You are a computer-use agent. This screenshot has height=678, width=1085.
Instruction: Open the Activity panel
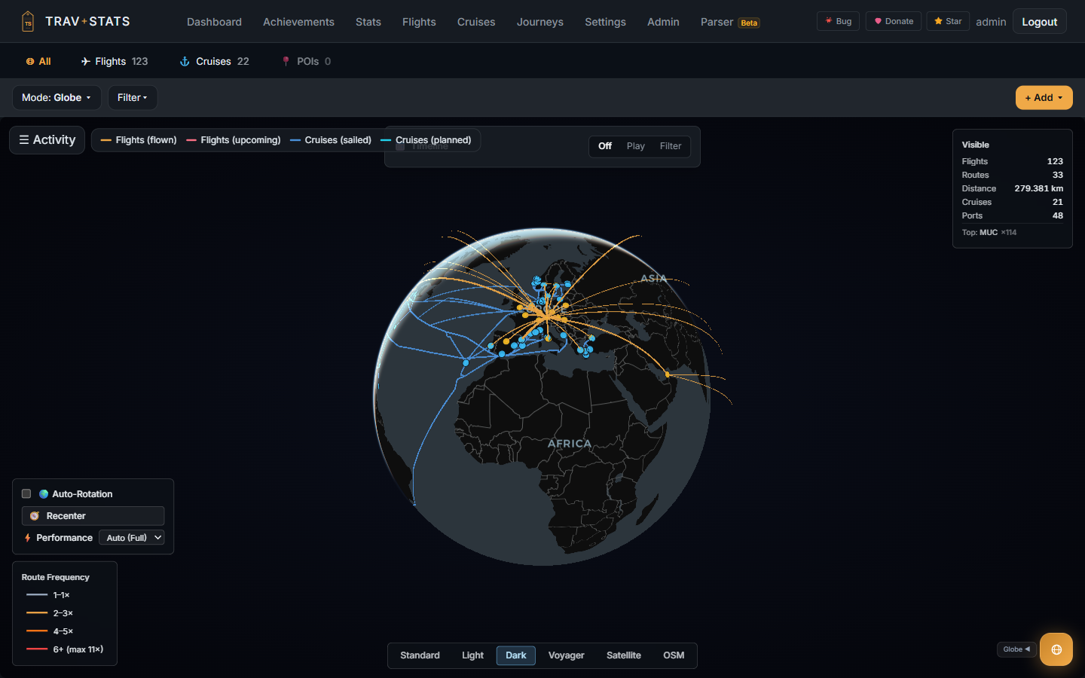click(47, 140)
